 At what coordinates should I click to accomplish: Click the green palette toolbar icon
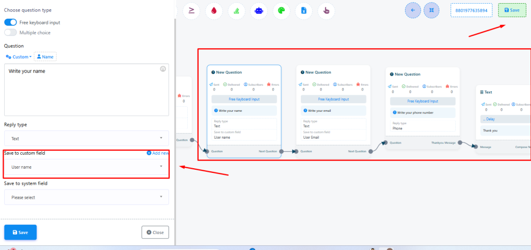(x=282, y=10)
